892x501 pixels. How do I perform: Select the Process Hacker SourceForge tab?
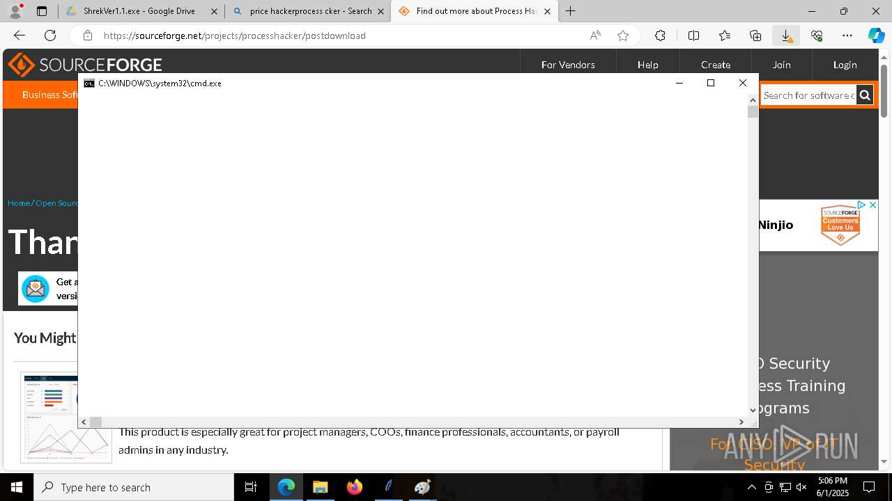pos(474,11)
